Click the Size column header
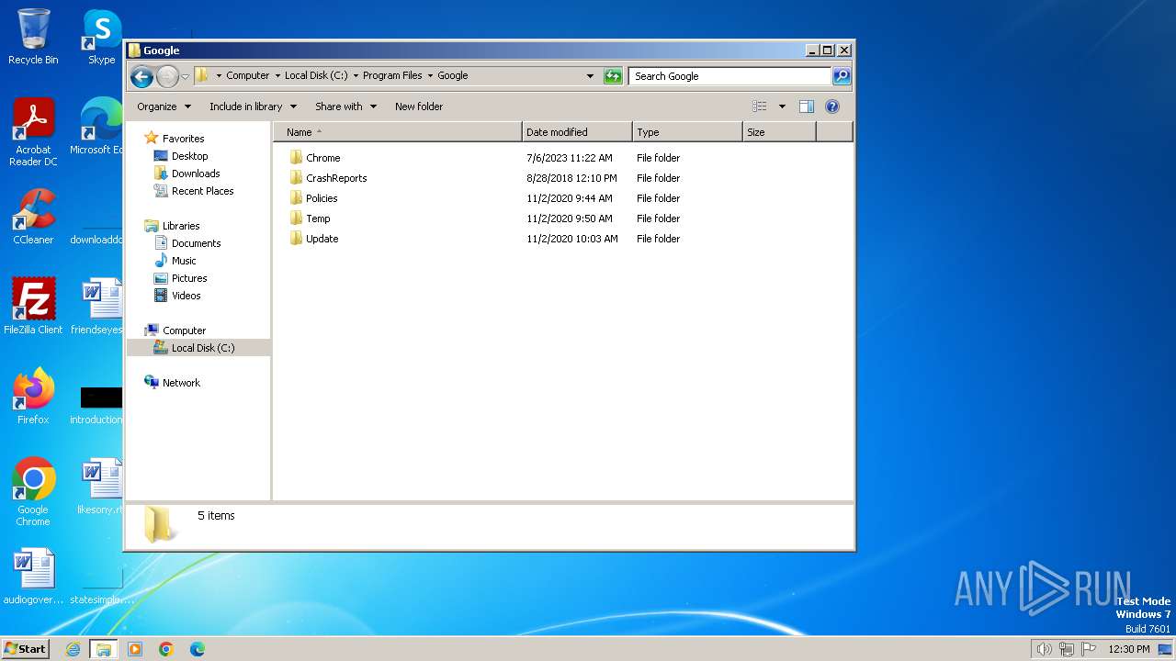Screen dimensions: 1176x661 point(779,132)
